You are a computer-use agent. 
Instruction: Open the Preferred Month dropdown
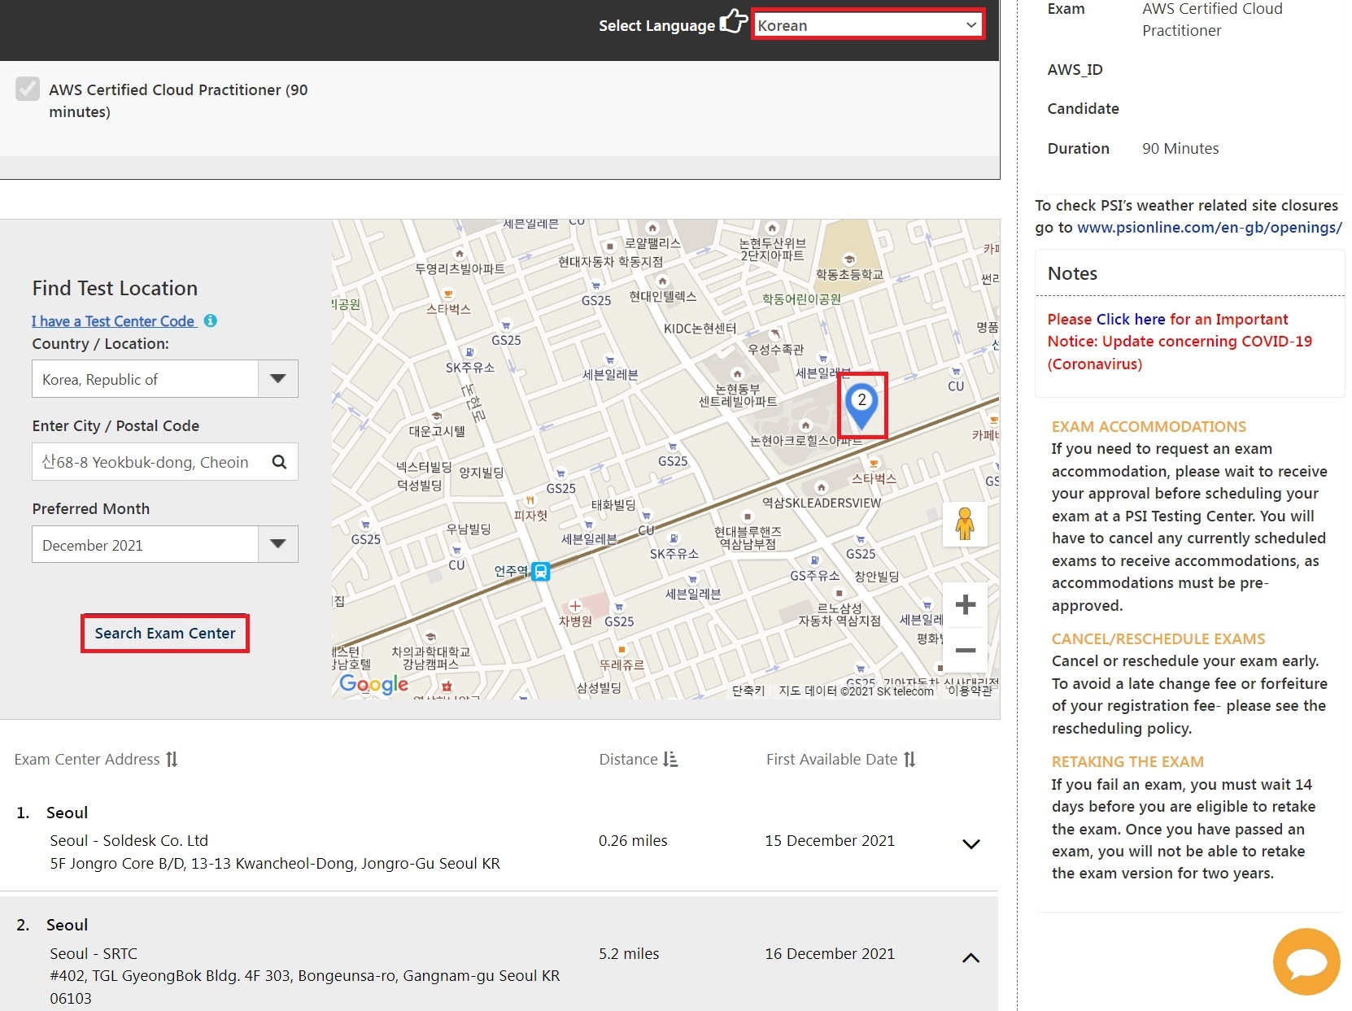point(165,545)
